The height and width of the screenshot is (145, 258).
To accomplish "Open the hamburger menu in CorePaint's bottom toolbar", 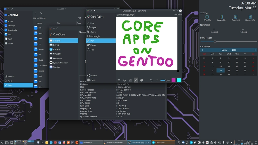I will point(119,80).
